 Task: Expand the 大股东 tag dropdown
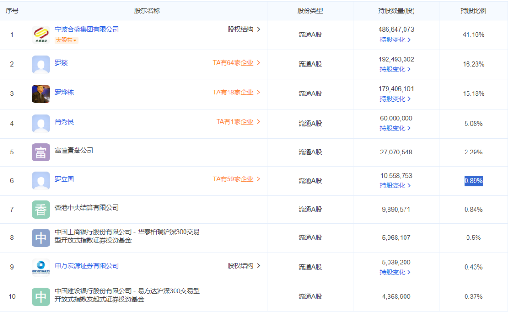click(66, 41)
